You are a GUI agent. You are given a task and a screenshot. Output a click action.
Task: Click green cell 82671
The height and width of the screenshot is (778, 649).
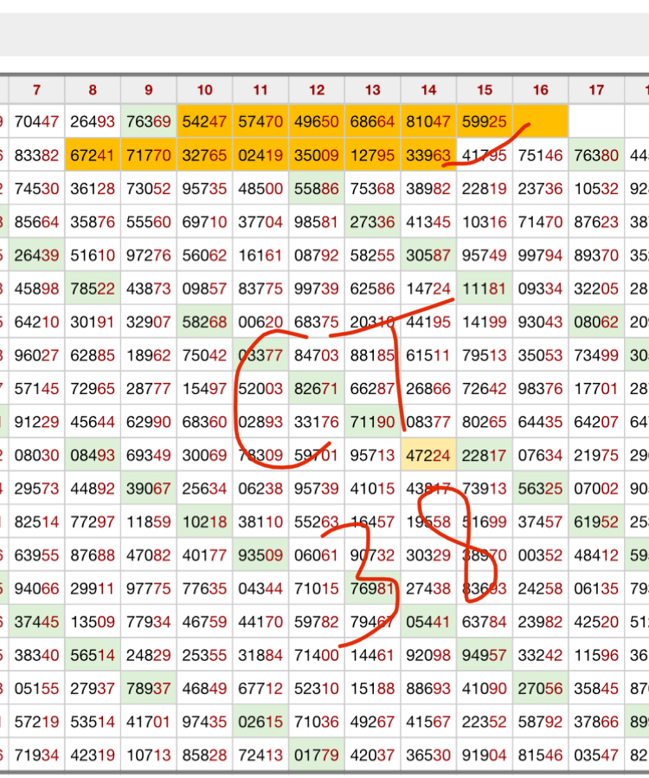(x=317, y=389)
